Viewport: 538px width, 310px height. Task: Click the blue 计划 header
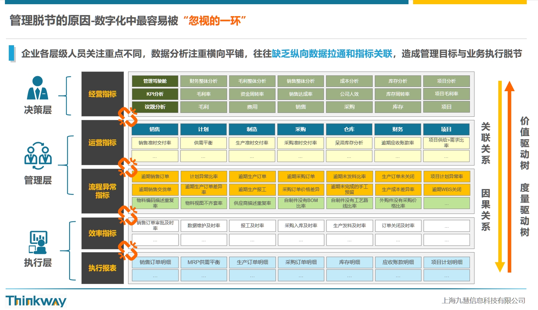coord(204,129)
